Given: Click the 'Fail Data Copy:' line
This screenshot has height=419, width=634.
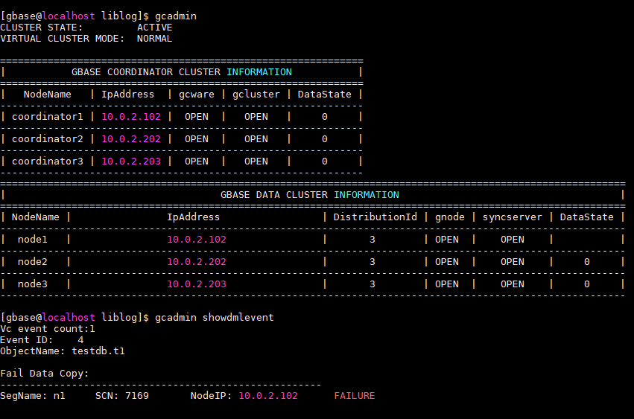Looking at the screenshot, I should click(45, 374).
